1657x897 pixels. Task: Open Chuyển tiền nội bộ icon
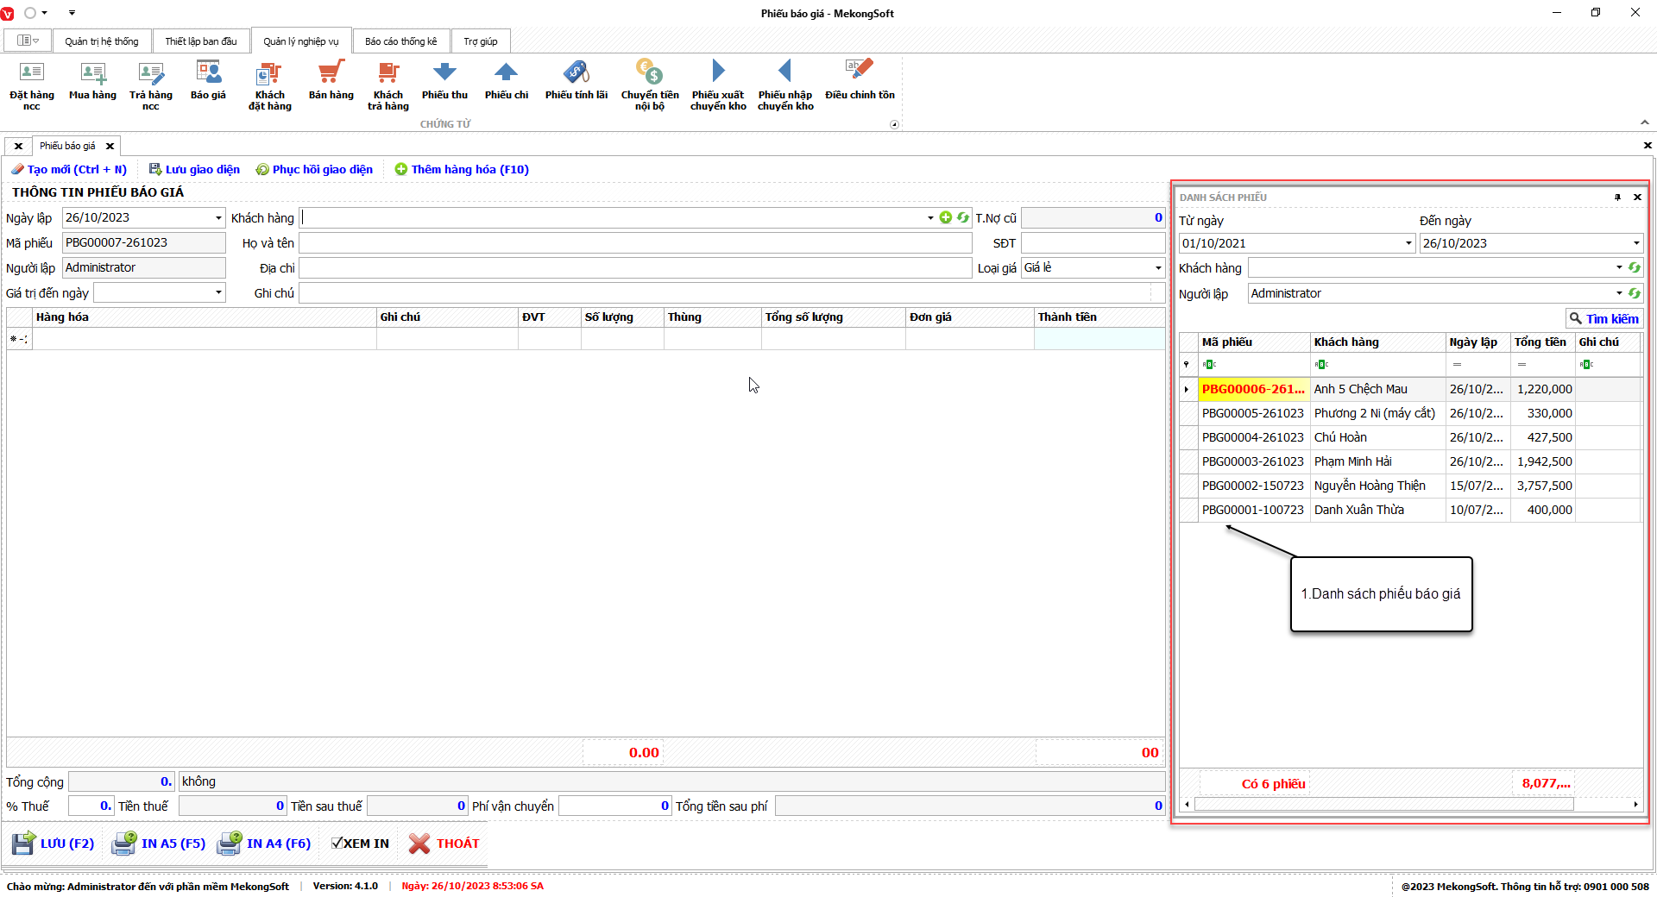pyautogui.click(x=649, y=73)
